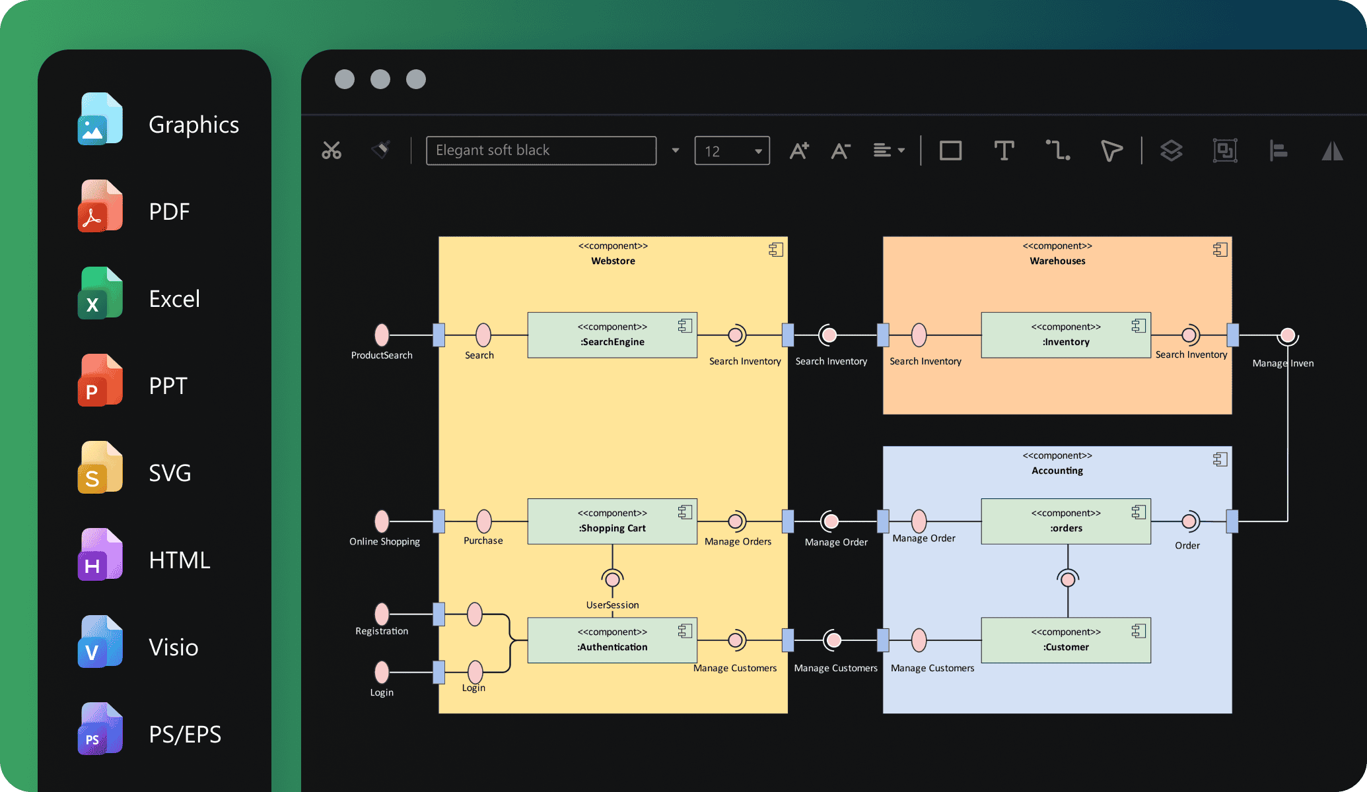The height and width of the screenshot is (792, 1367).
Task: Expand the font name dropdown arrow
Action: click(676, 150)
